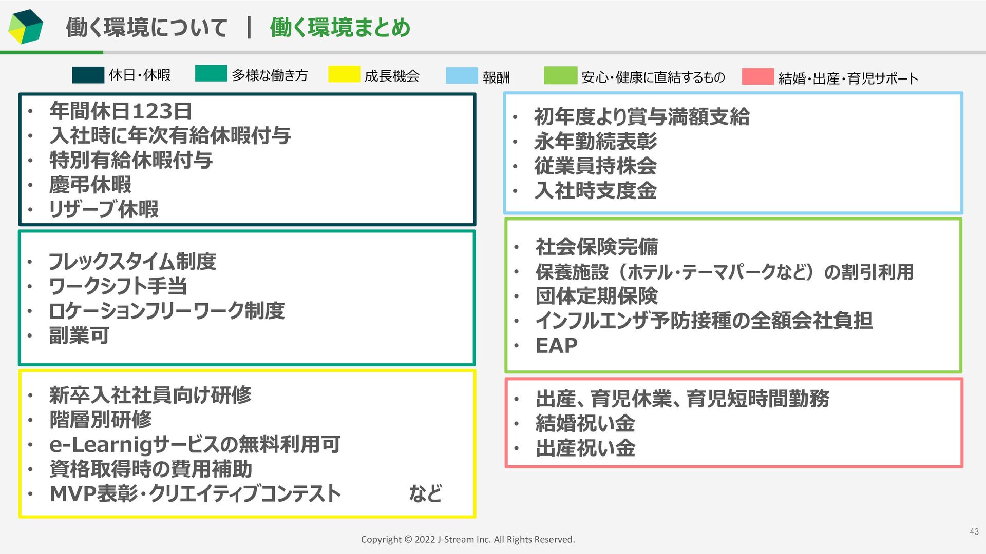Click the green cube logo icon
986x554 pixels.
click(x=25, y=27)
